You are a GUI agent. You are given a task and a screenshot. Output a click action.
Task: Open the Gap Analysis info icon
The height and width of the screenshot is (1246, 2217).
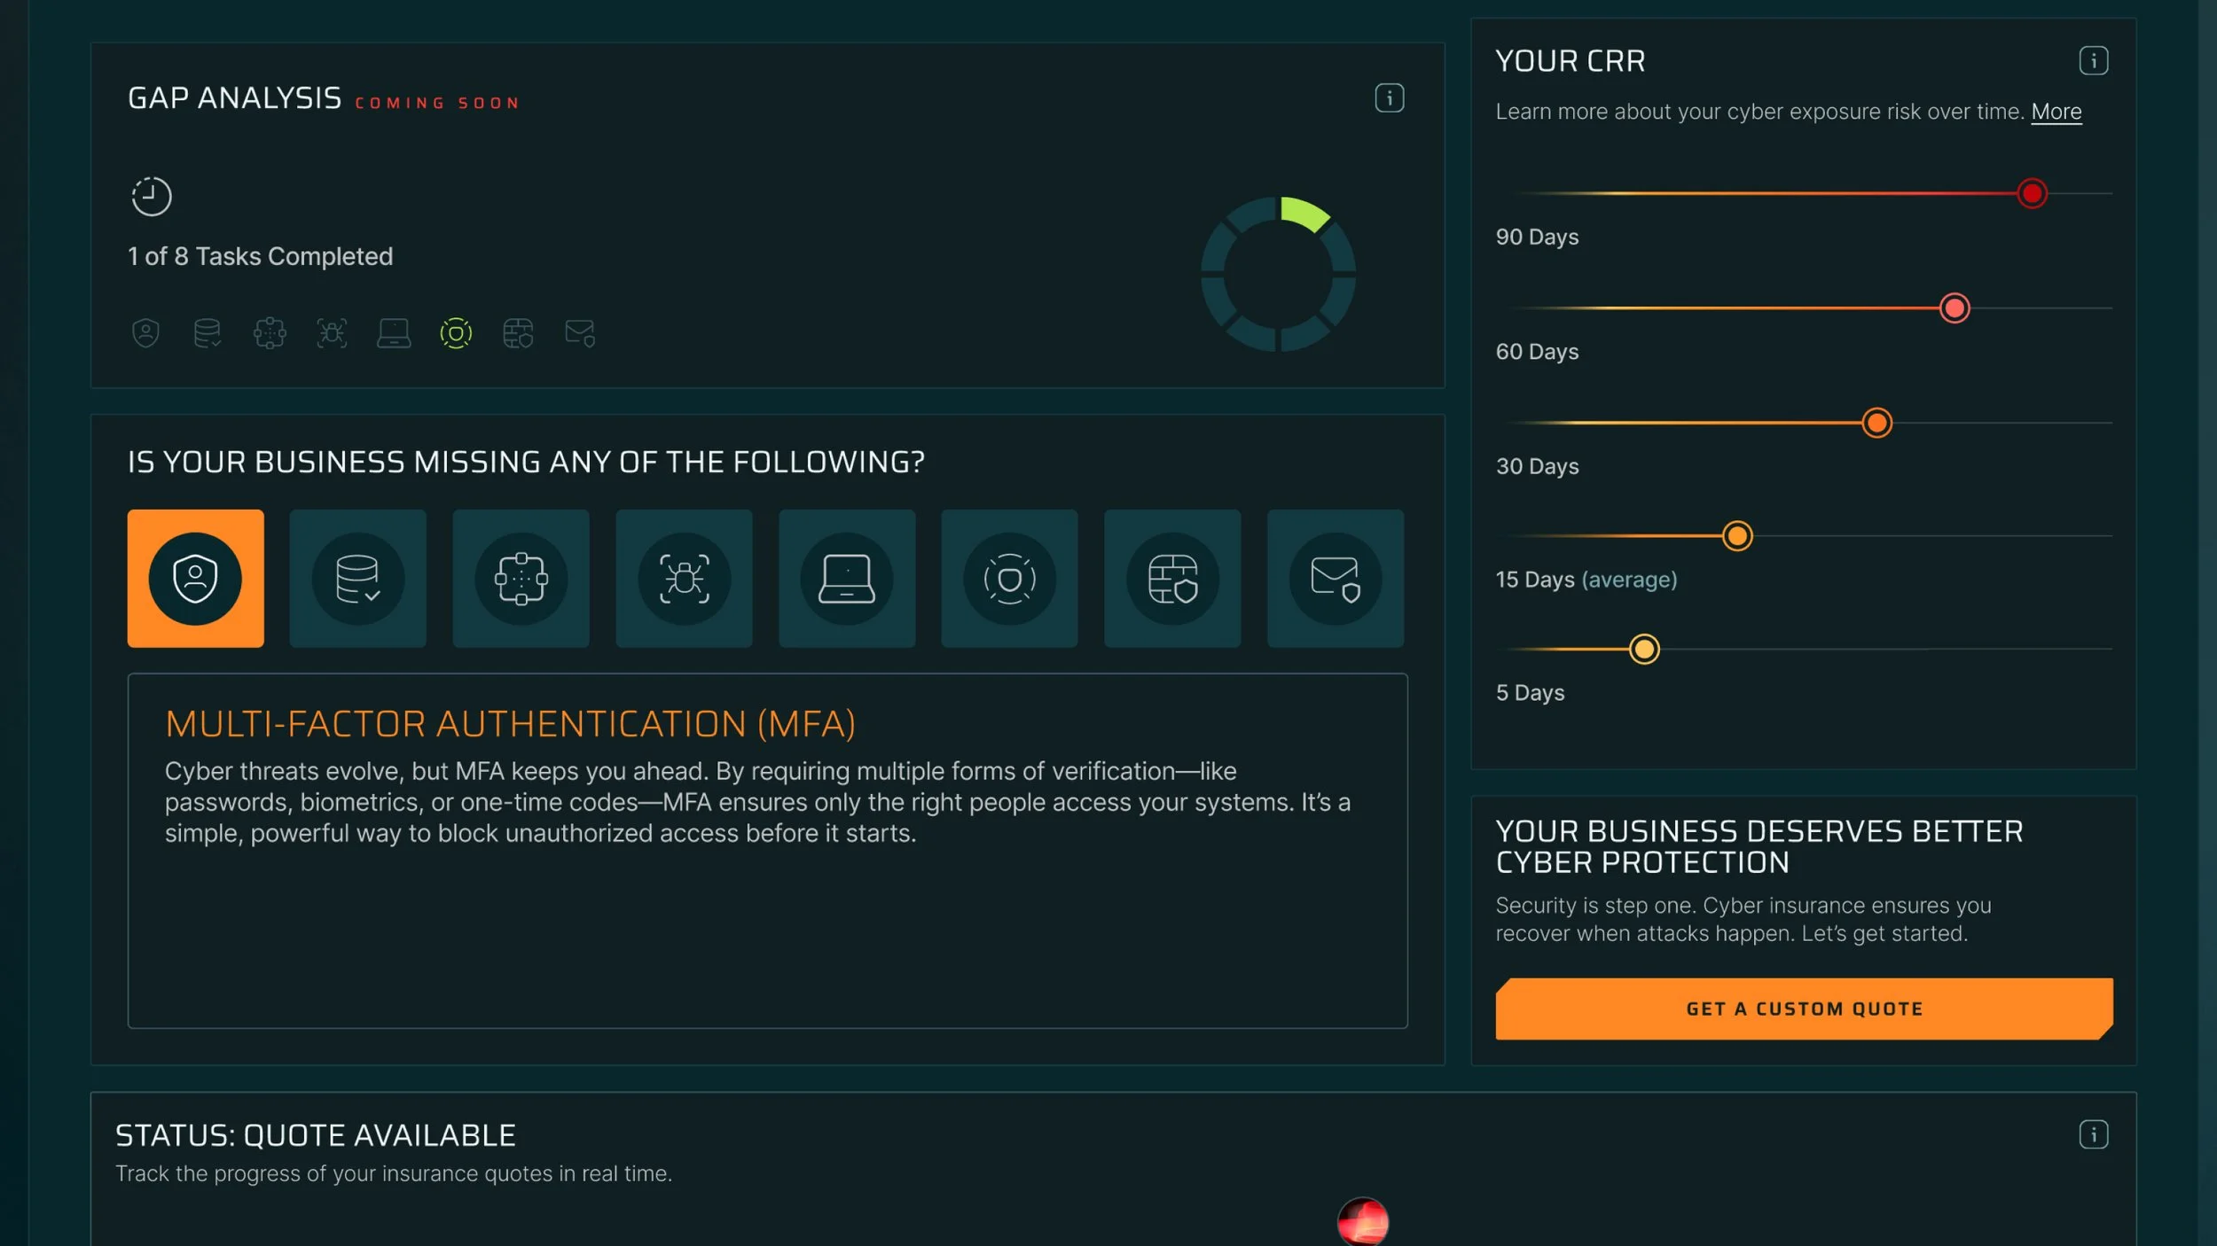(1389, 97)
